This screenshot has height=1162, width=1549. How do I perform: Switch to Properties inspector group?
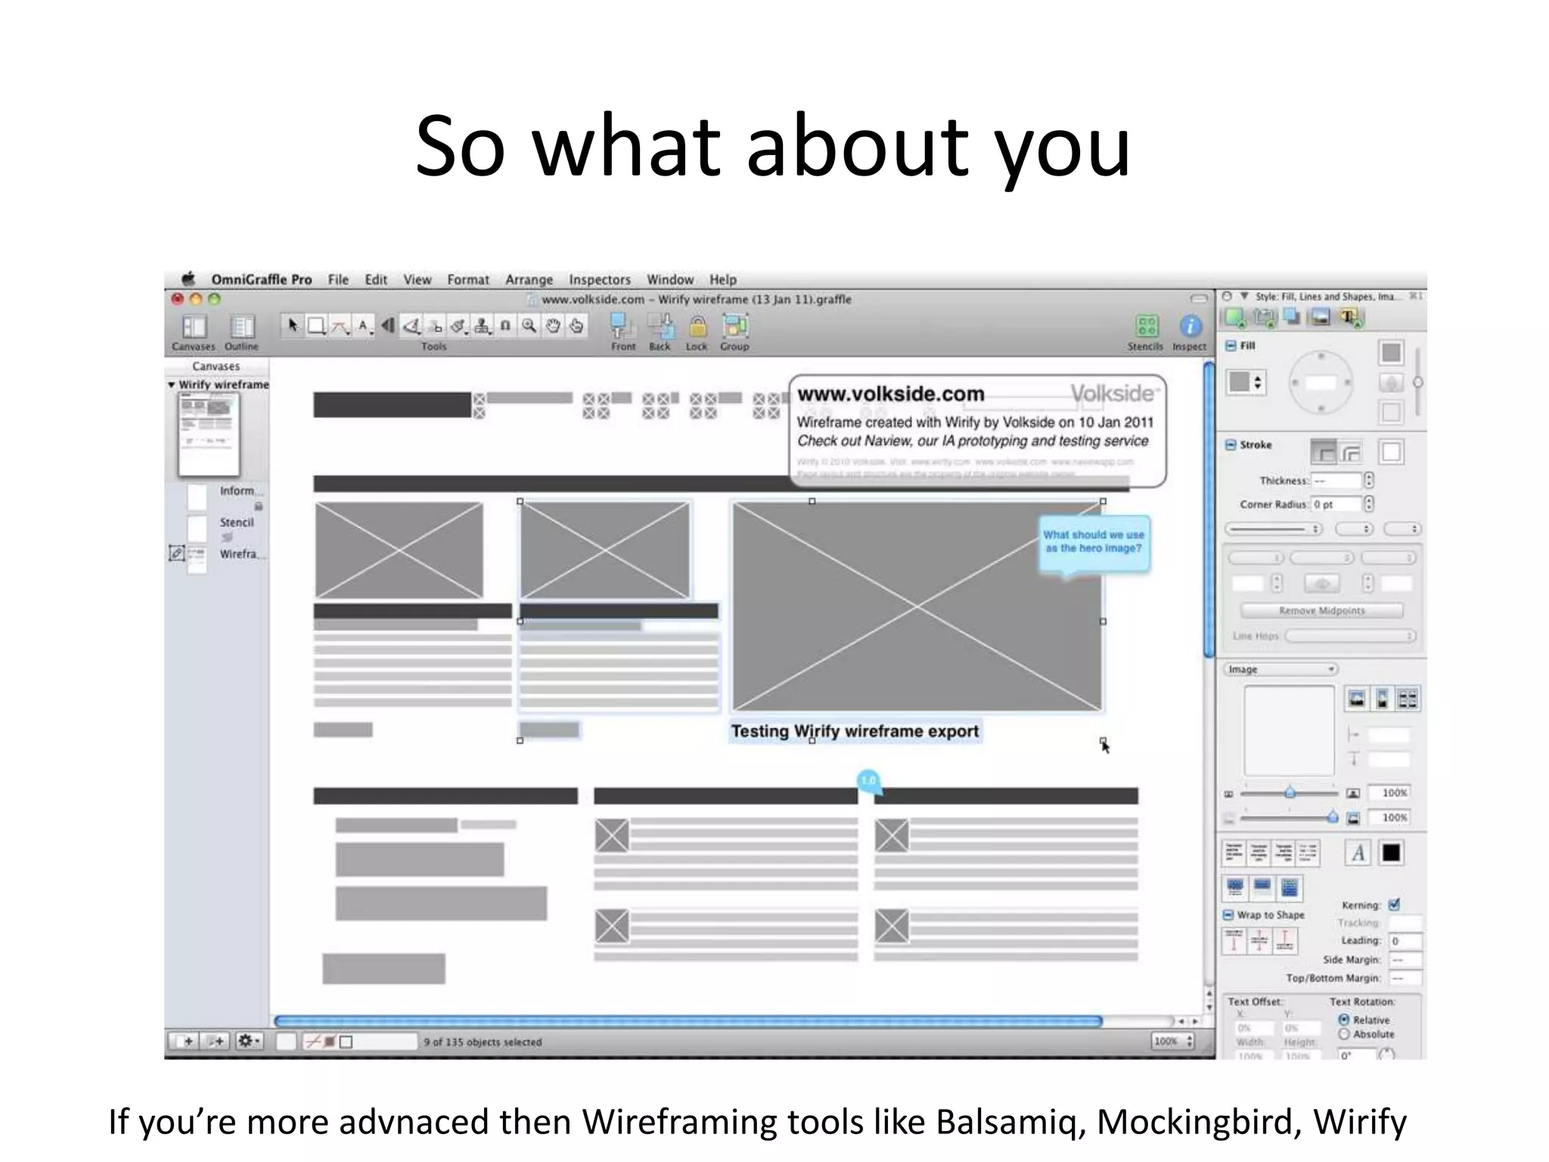[x=1265, y=317]
